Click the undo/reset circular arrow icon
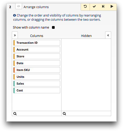 point(85,7)
